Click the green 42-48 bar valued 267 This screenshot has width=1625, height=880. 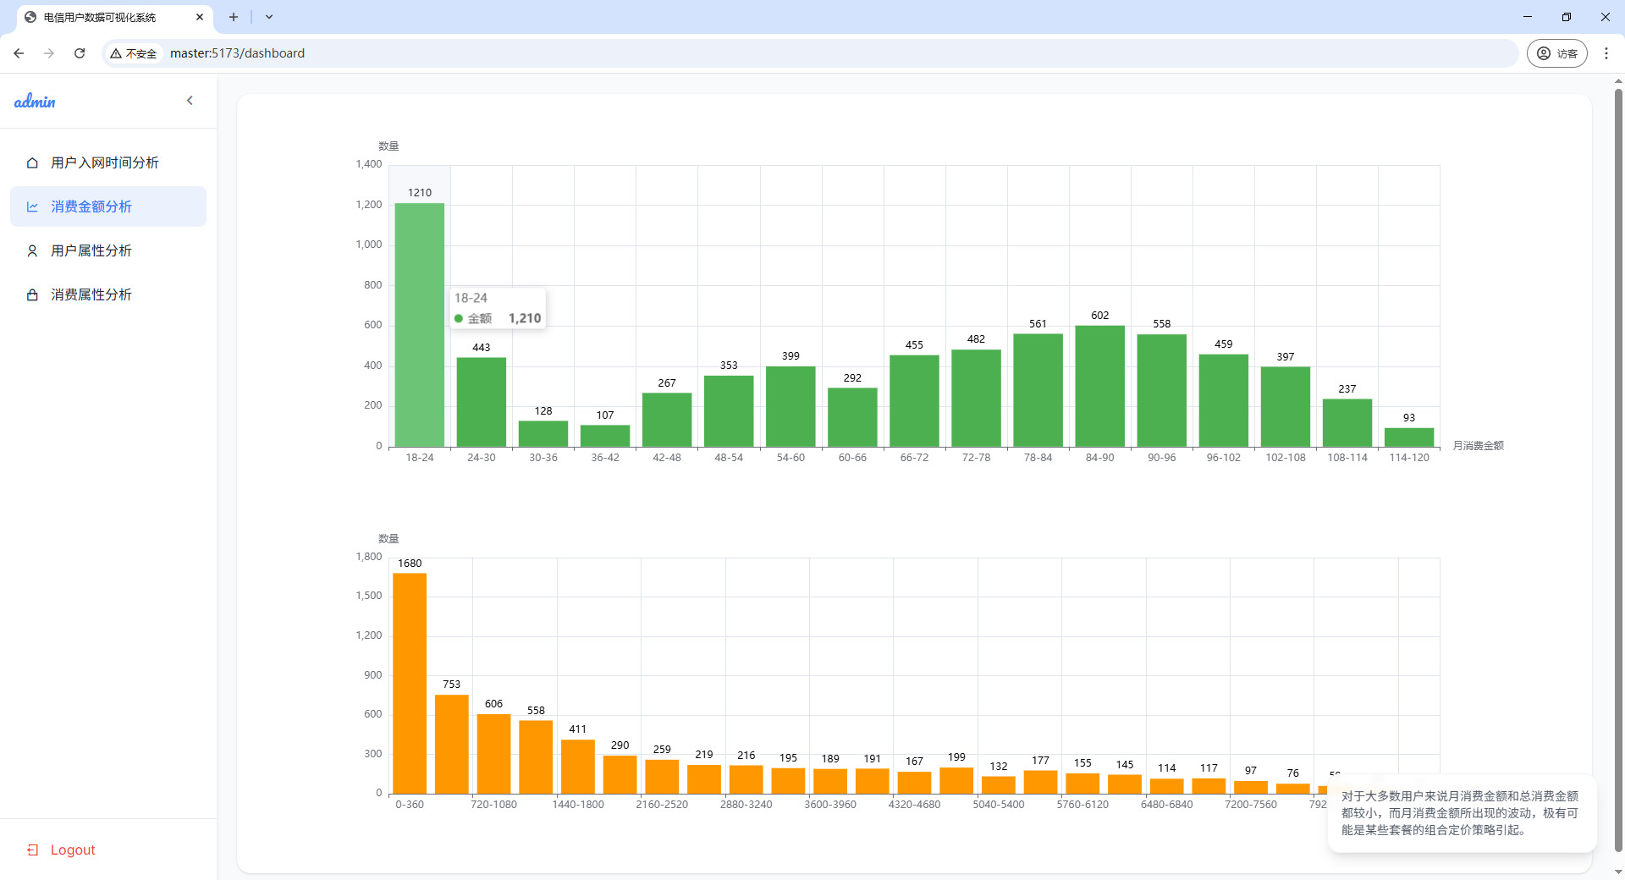coord(667,420)
